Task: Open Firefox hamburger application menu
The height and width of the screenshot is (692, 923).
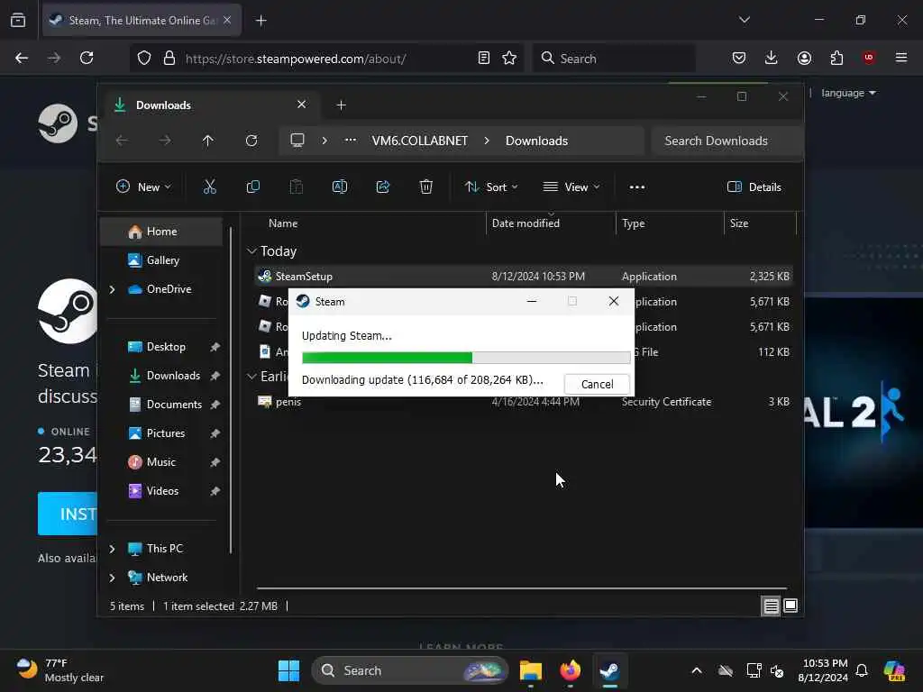Action: pyautogui.click(x=901, y=58)
